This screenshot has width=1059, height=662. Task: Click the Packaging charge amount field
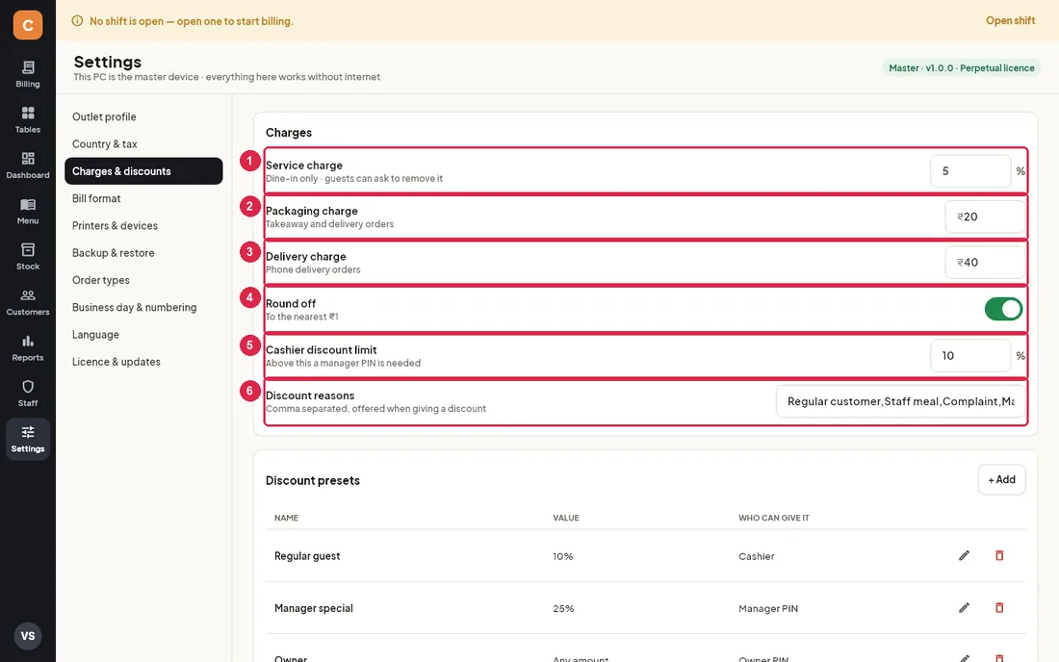(986, 216)
